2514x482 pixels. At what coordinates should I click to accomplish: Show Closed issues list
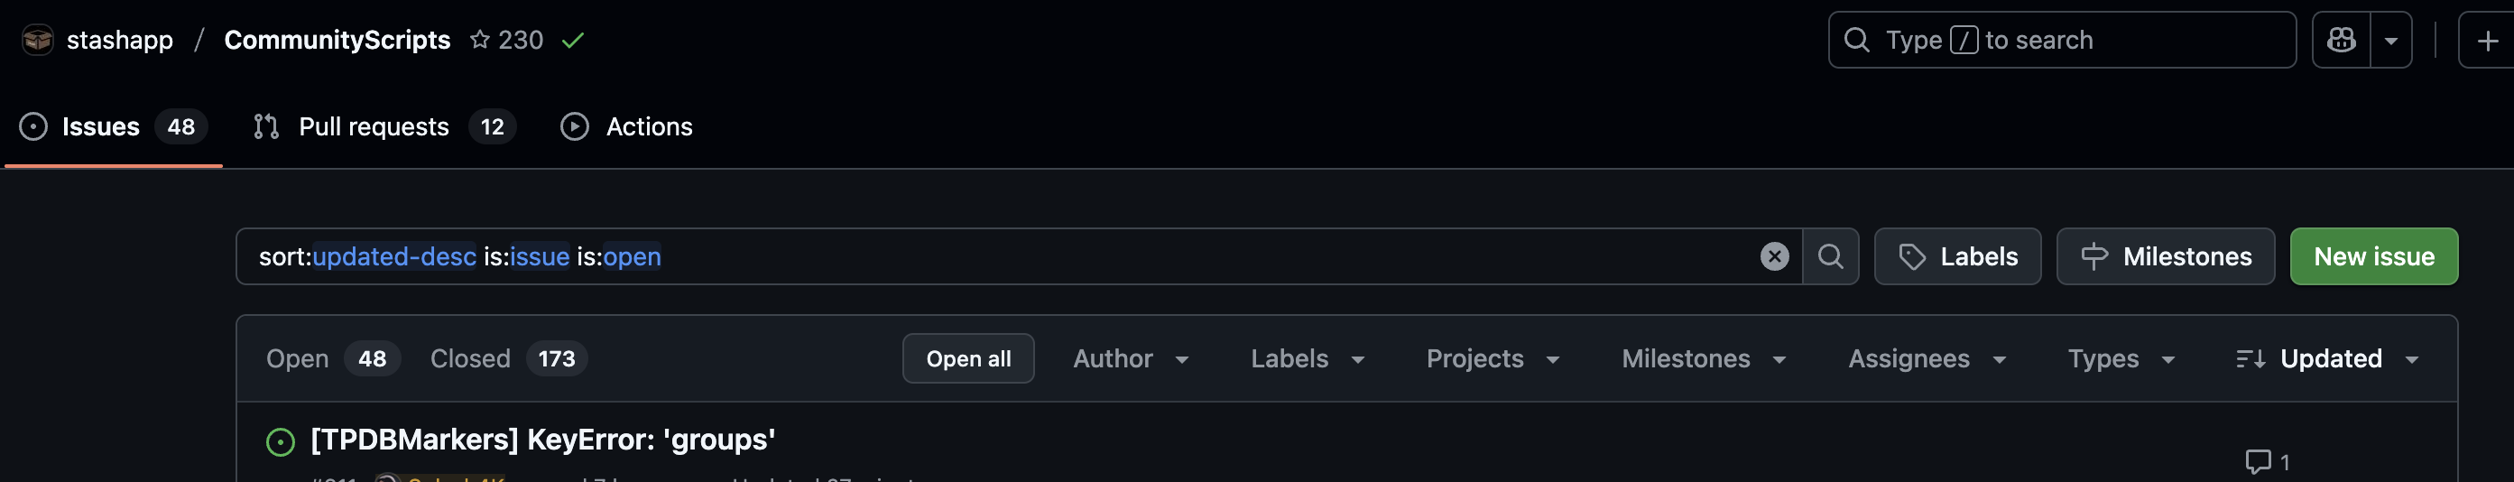point(507,359)
